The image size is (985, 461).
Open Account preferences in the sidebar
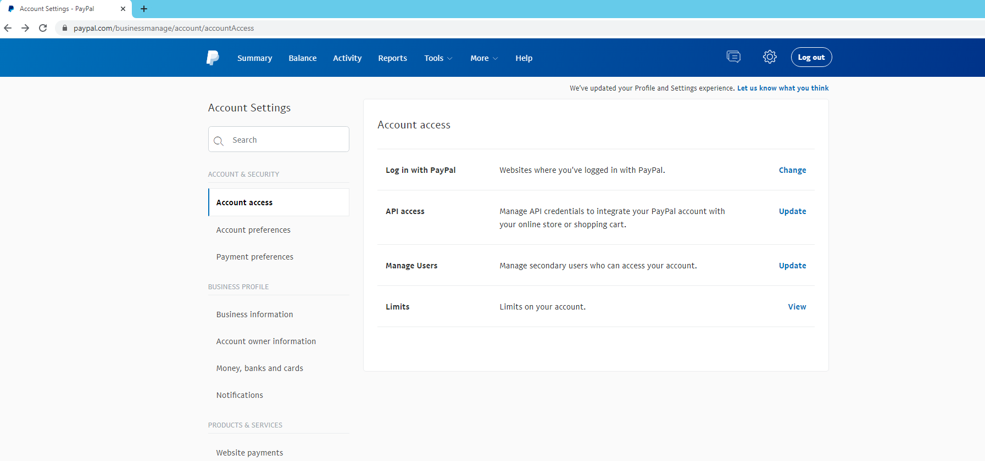coord(253,230)
